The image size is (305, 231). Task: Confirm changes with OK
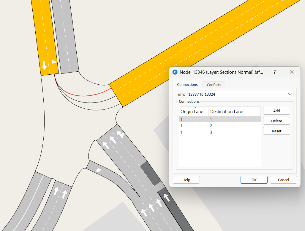(254, 180)
